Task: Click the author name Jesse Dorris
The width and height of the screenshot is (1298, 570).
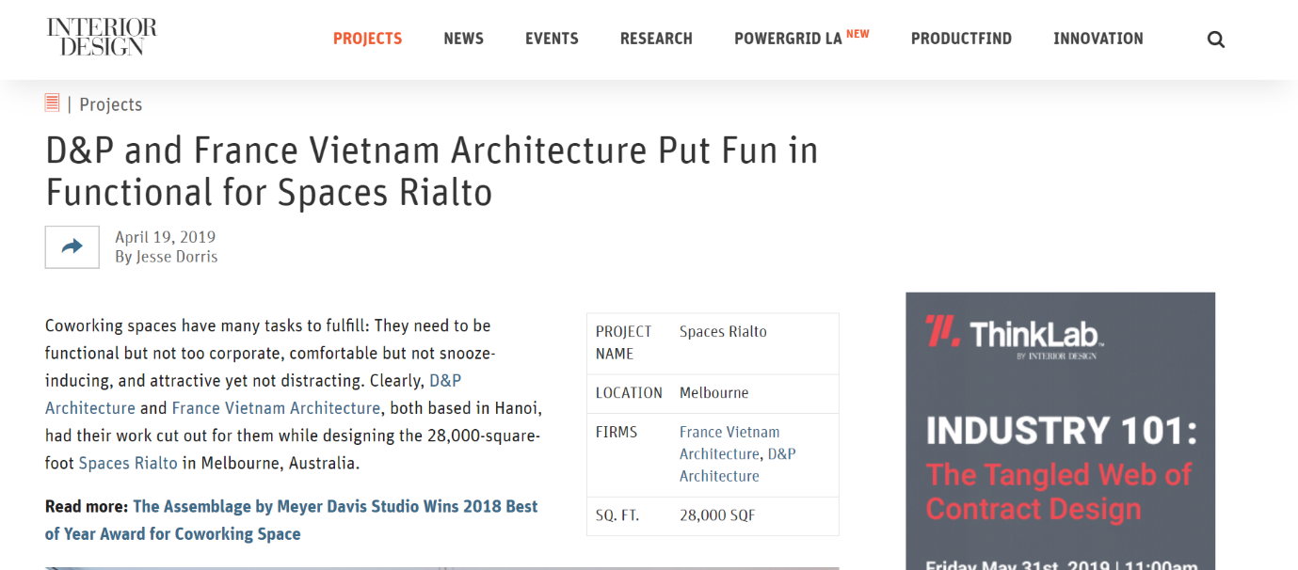Action: 177,257
